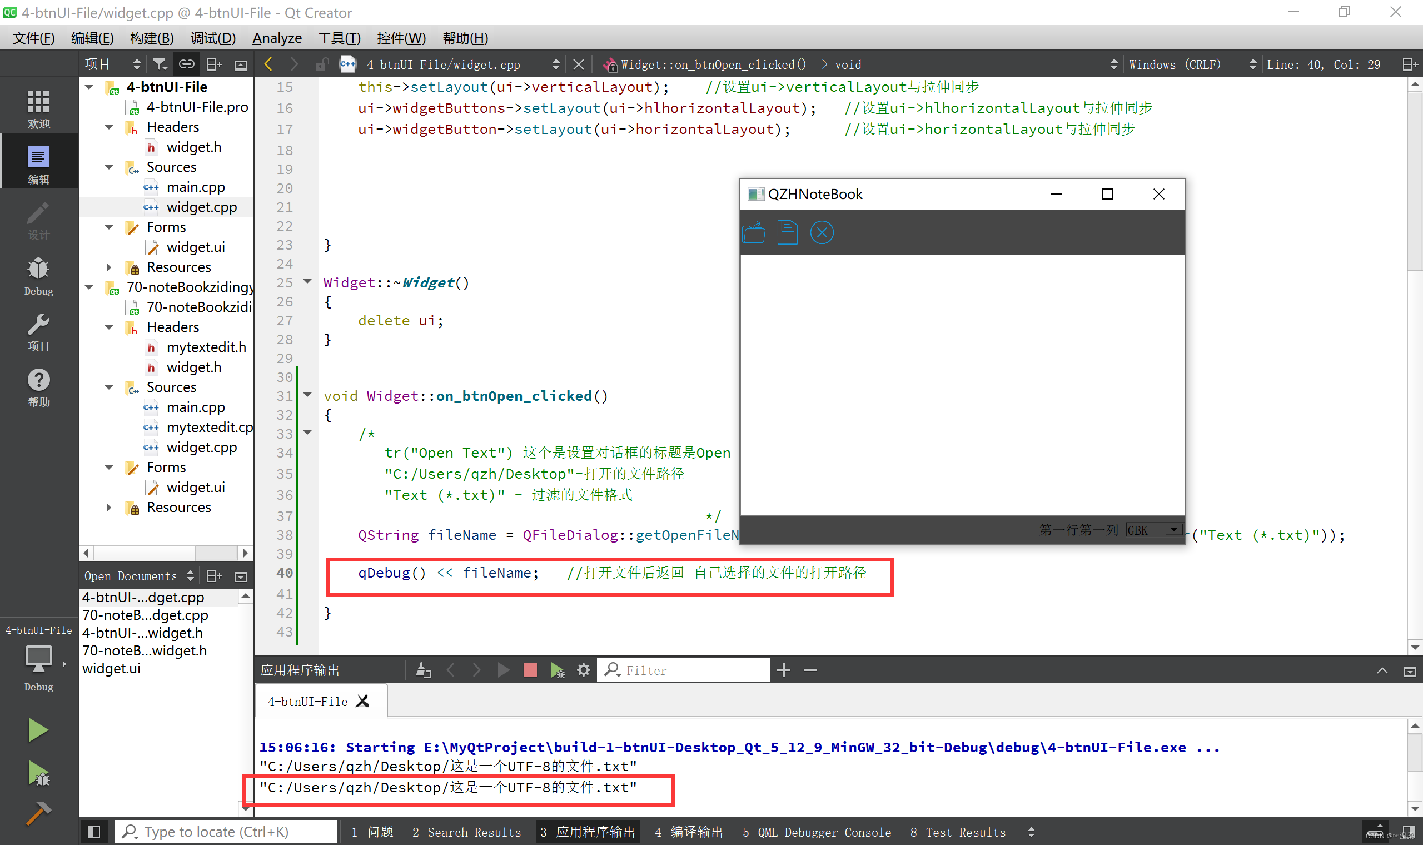This screenshot has height=845, width=1423.
Task: Fold the destructor block at line 25
Action: coord(307,281)
